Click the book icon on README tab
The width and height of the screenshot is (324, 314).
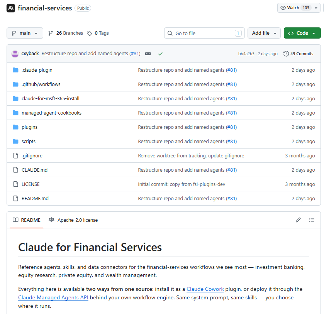pos(15,220)
